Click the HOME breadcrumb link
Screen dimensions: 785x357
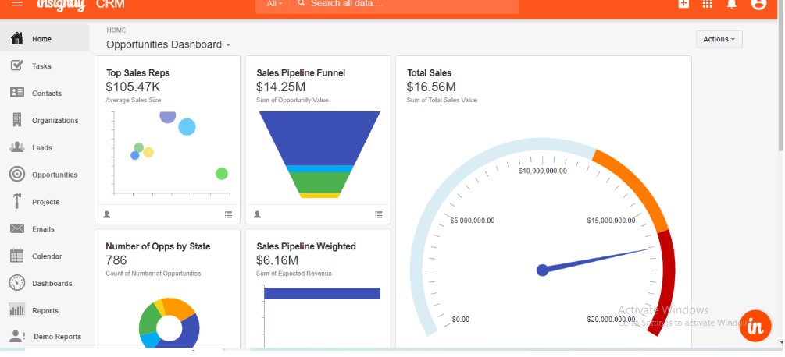[116, 30]
